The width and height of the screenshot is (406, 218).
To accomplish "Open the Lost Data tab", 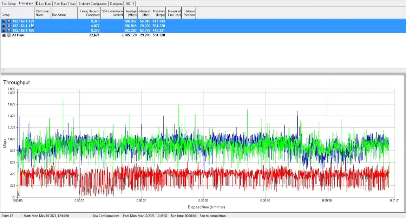I will point(44,4).
